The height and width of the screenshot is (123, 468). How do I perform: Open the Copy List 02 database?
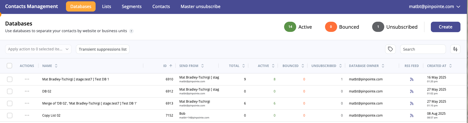(51, 115)
